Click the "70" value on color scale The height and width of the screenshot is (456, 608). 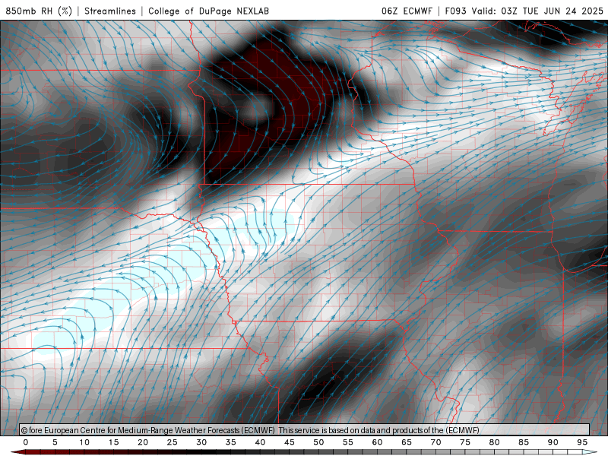435,442
